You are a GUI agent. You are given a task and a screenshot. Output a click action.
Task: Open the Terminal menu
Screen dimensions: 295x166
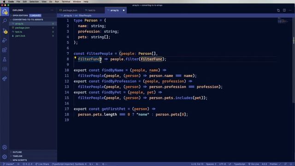(66, 1)
